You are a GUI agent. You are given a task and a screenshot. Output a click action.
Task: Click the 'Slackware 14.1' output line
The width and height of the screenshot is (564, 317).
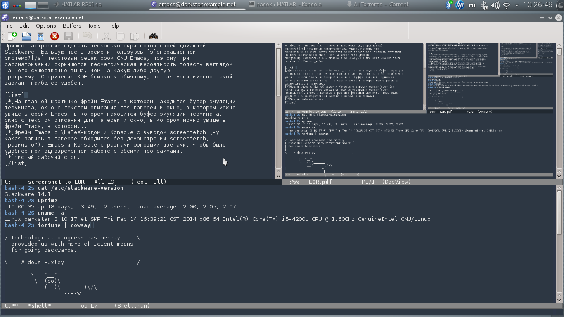pyautogui.click(x=28, y=194)
